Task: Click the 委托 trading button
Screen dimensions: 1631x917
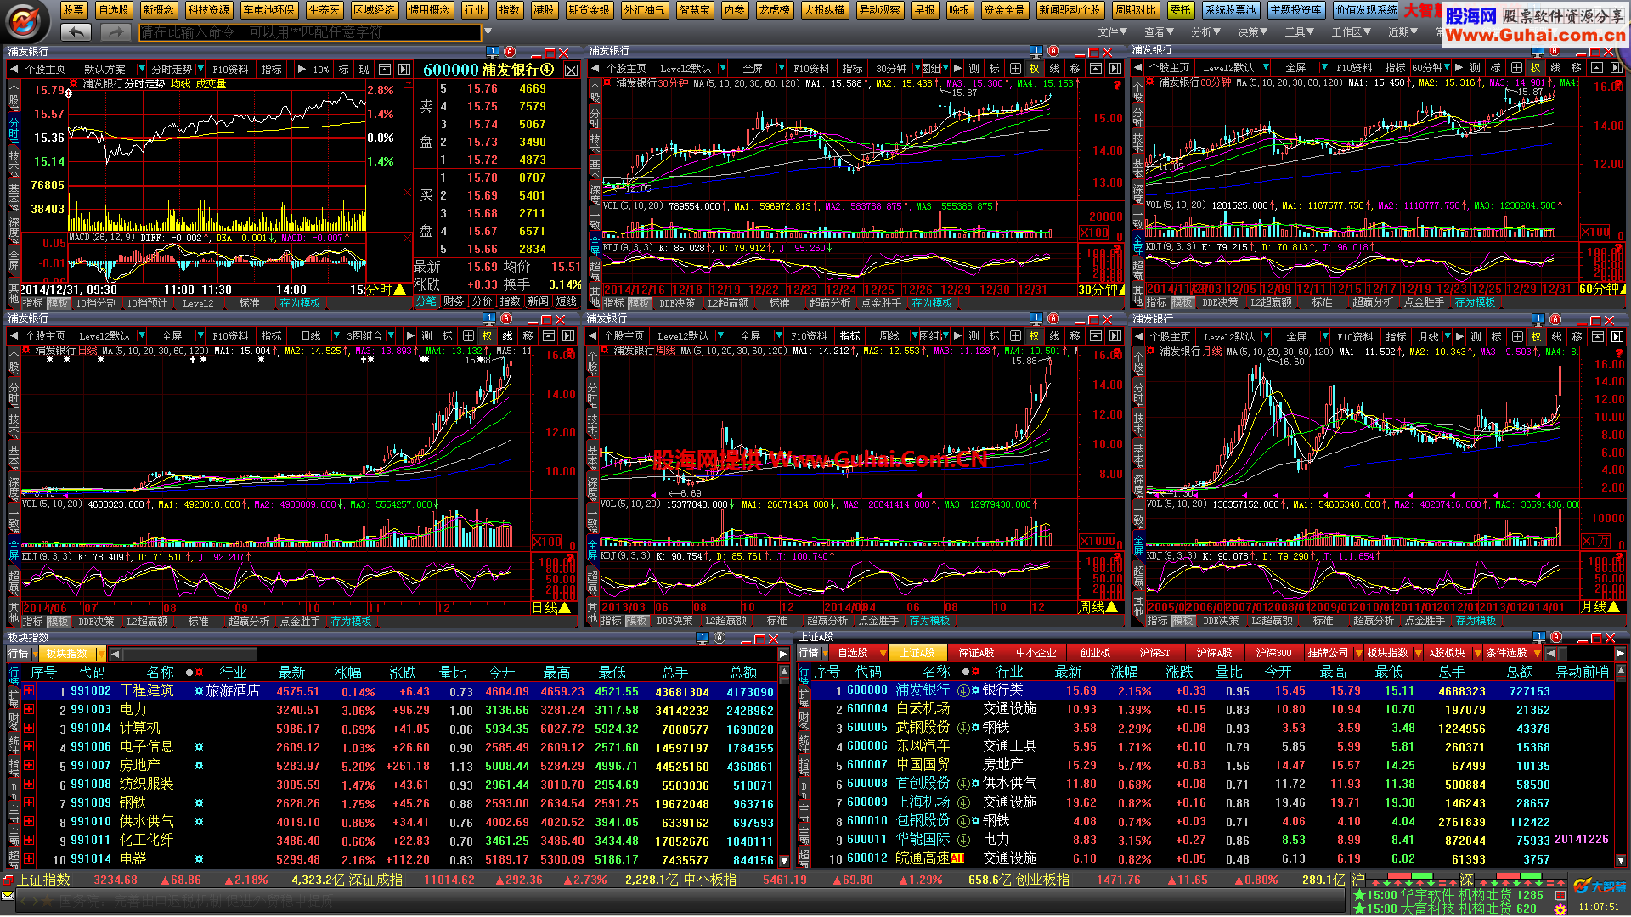Action: (x=1180, y=10)
